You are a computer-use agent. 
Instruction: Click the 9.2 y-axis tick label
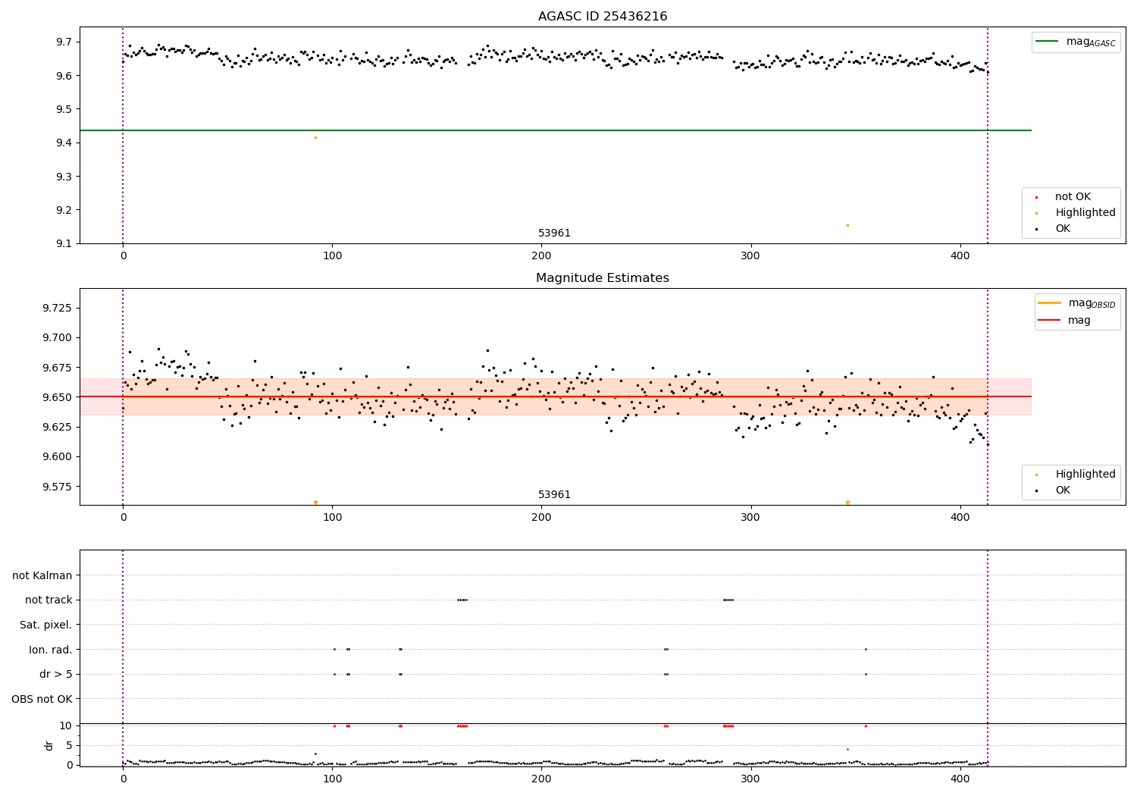point(65,210)
